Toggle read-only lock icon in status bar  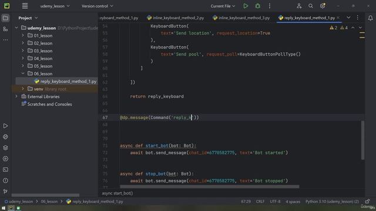point(368,202)
